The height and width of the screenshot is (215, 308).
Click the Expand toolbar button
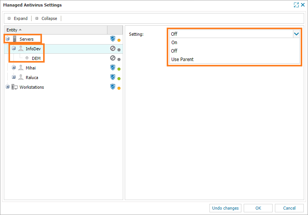pyautogui.click(x=18, y=18)
